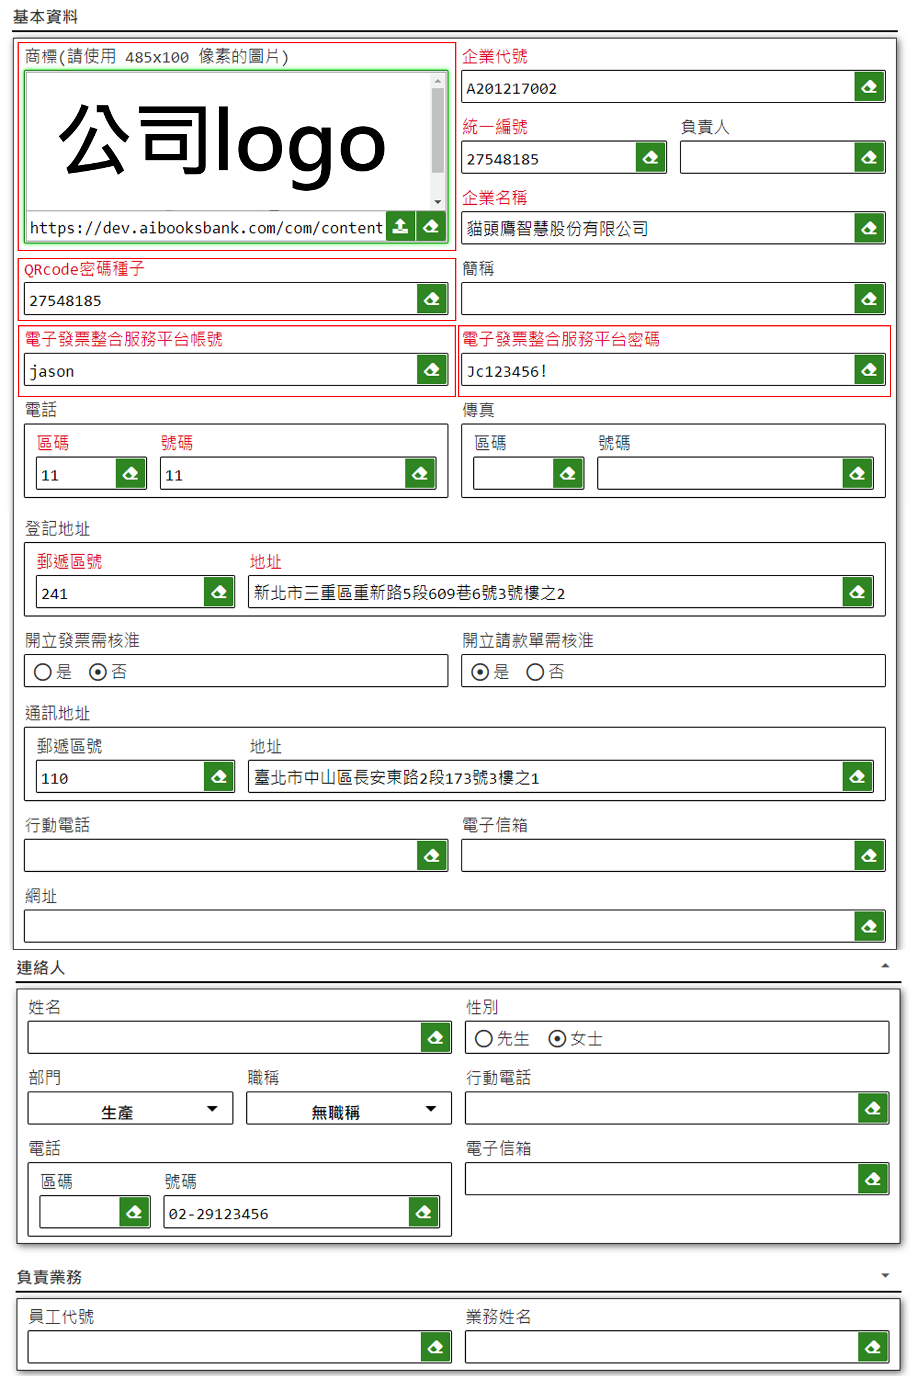Clear the 連絡人 電話 號碼 02-29123456 eraser
Viewport: 921px width, 1376px height.
(424, 1212)
